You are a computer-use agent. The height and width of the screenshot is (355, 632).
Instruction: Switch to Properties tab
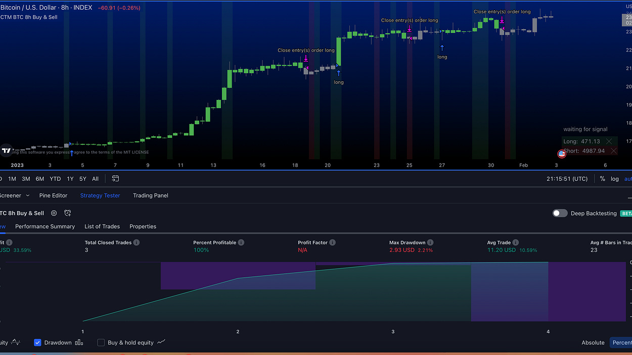click(x=143, y=226)
